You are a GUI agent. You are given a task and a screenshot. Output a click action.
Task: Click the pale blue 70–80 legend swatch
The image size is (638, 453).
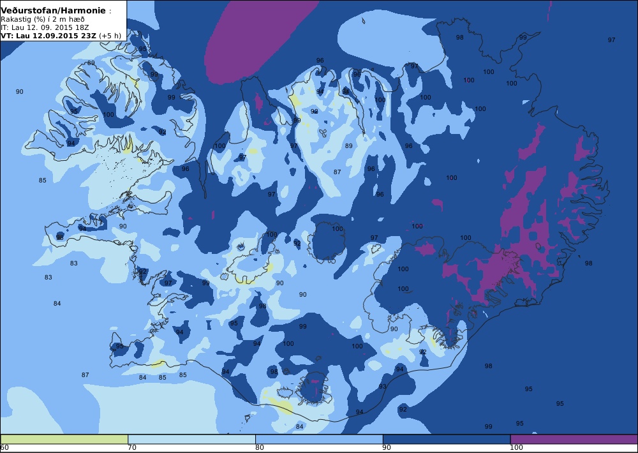click(191, 439)
